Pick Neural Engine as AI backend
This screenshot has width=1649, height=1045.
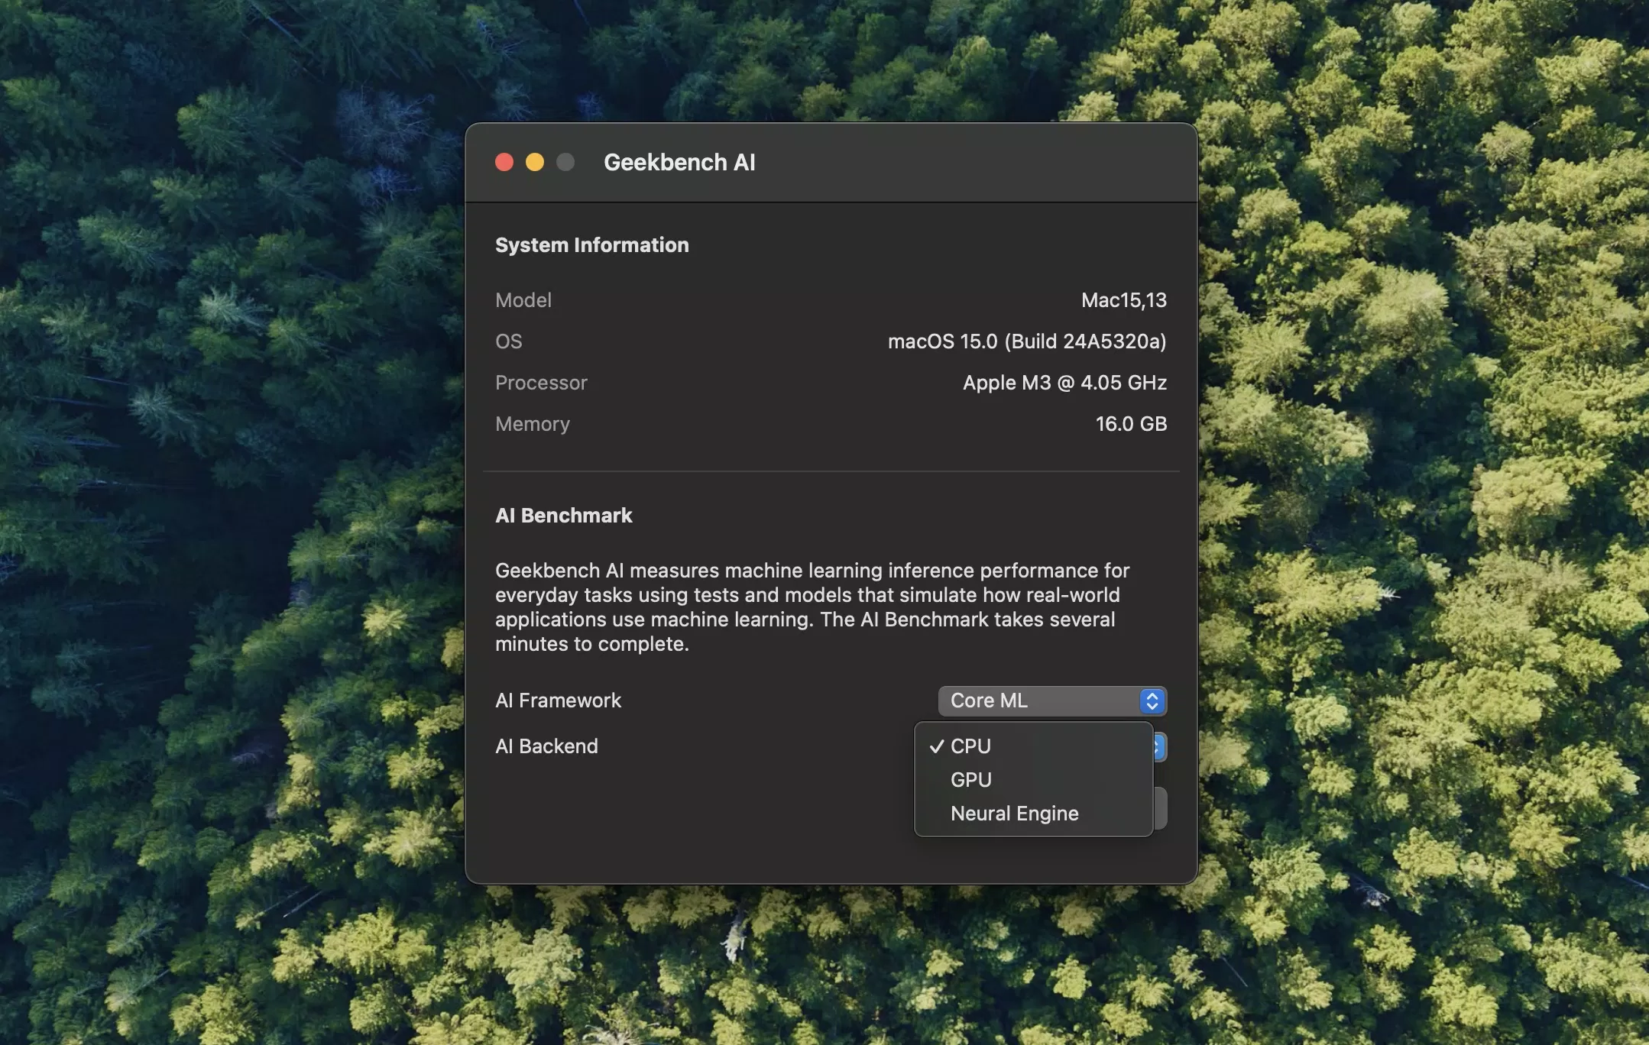(1014, 814)
